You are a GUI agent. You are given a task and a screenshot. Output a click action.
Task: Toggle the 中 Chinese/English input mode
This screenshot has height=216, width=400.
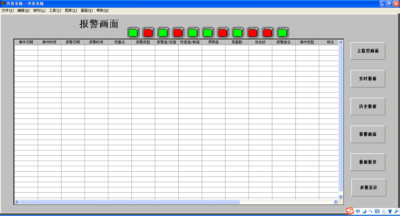(x=358, y=211)
